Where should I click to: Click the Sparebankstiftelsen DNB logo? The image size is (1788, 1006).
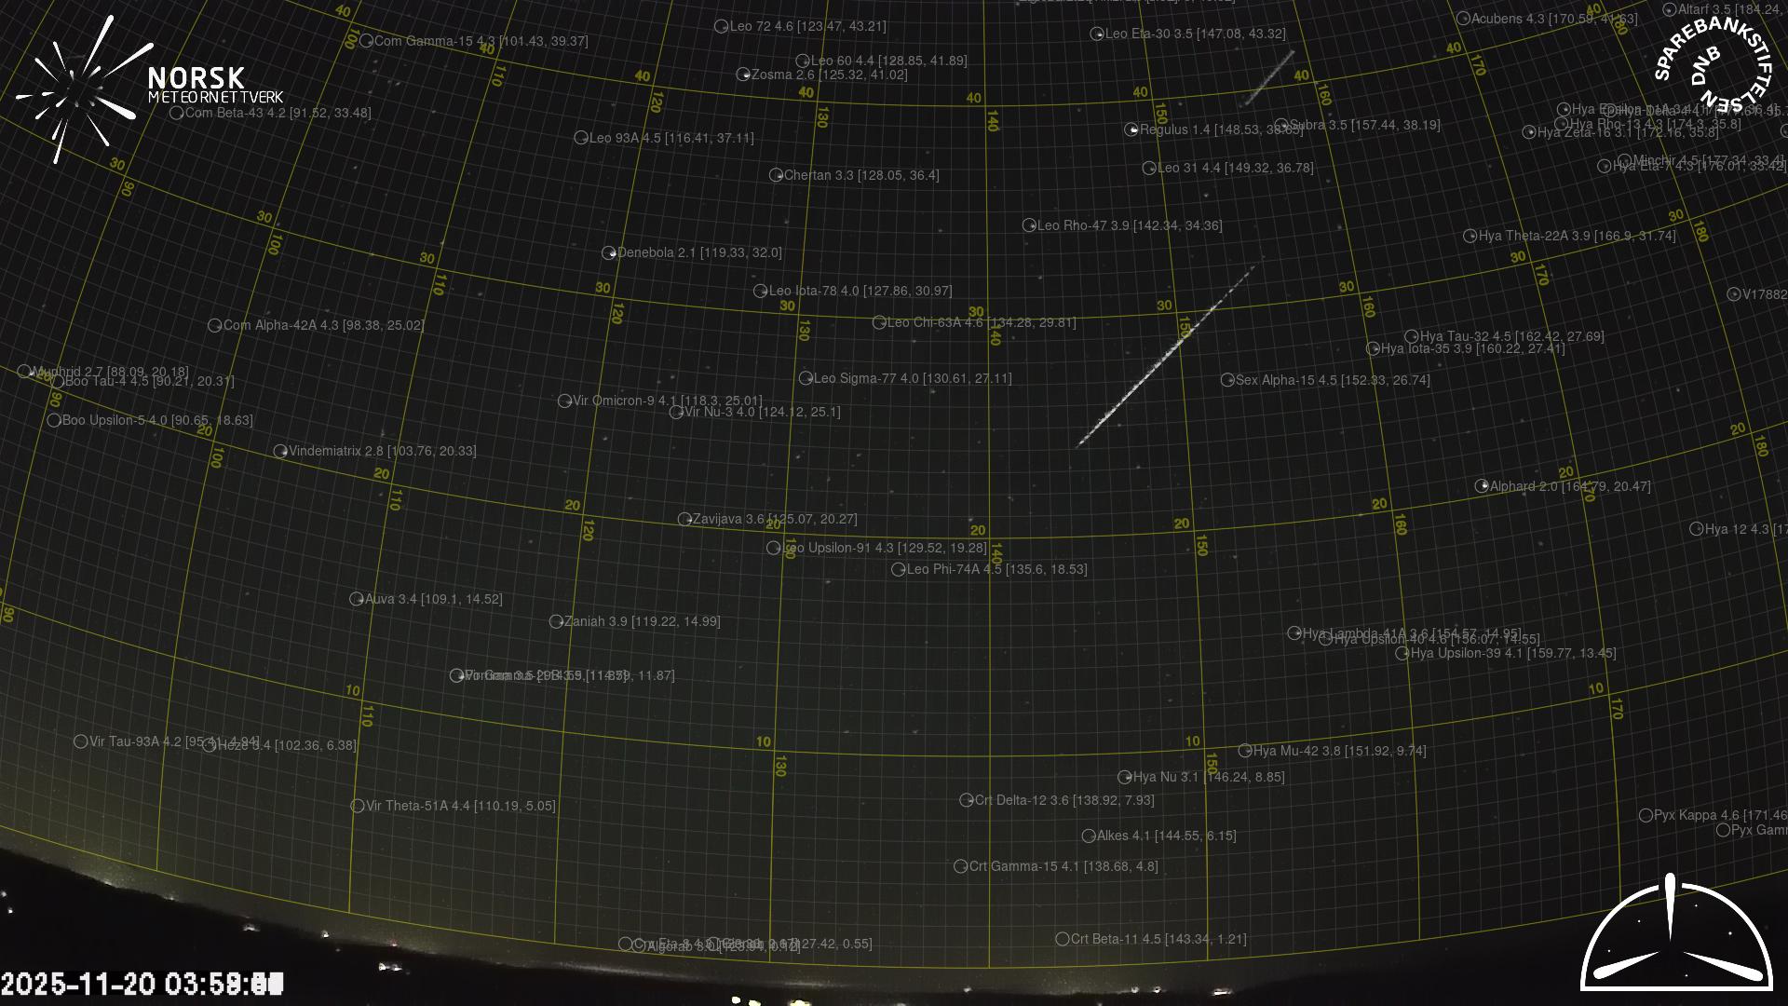1713,63
